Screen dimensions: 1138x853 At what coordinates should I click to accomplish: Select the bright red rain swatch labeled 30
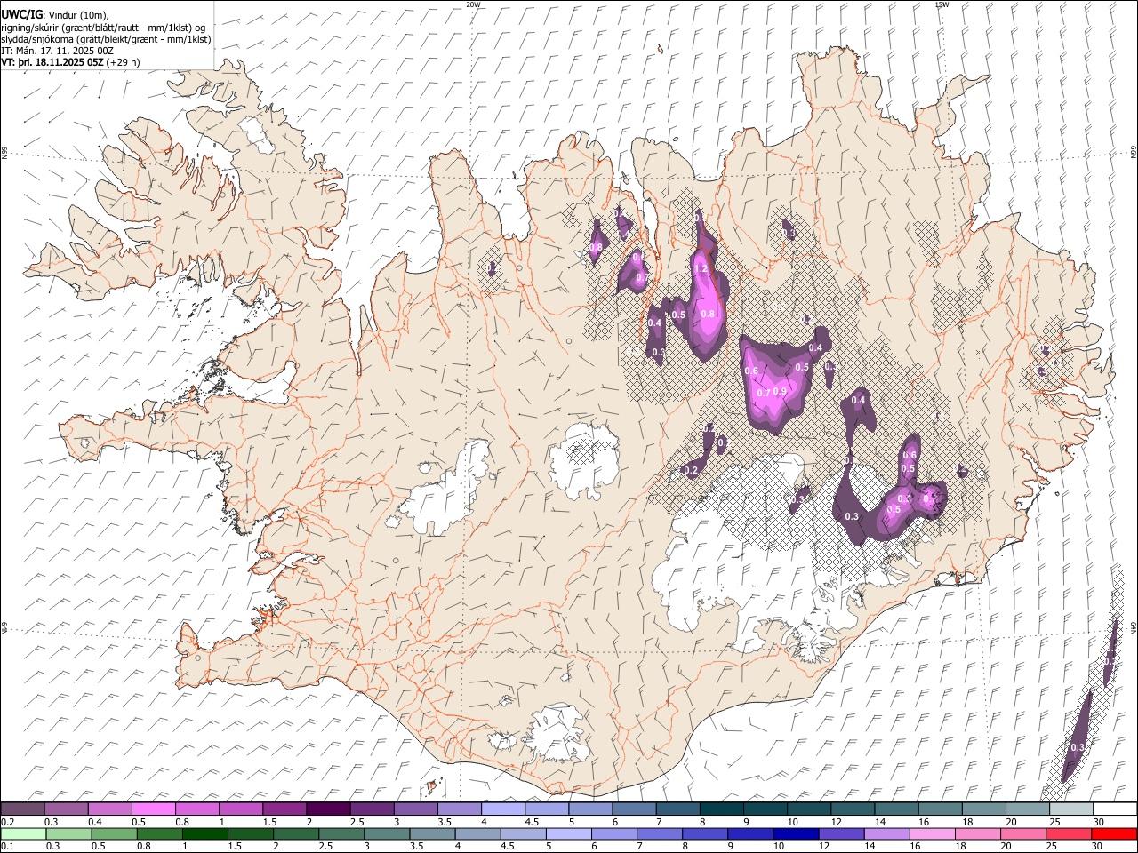[1113, 833]
